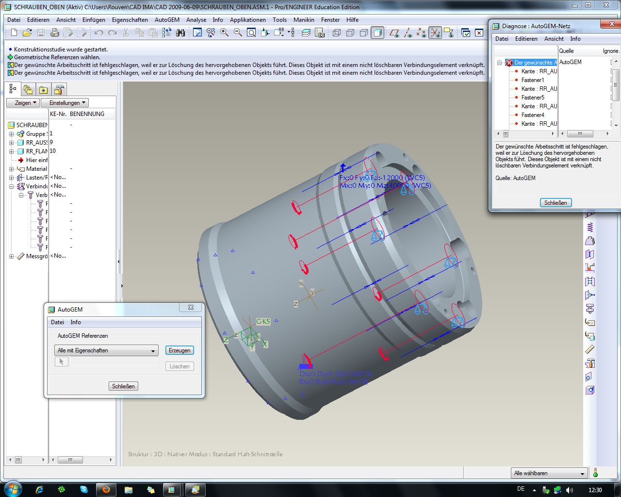Click the Windows Start button
This screenshot has width=621, height=497.
[12, 489]
